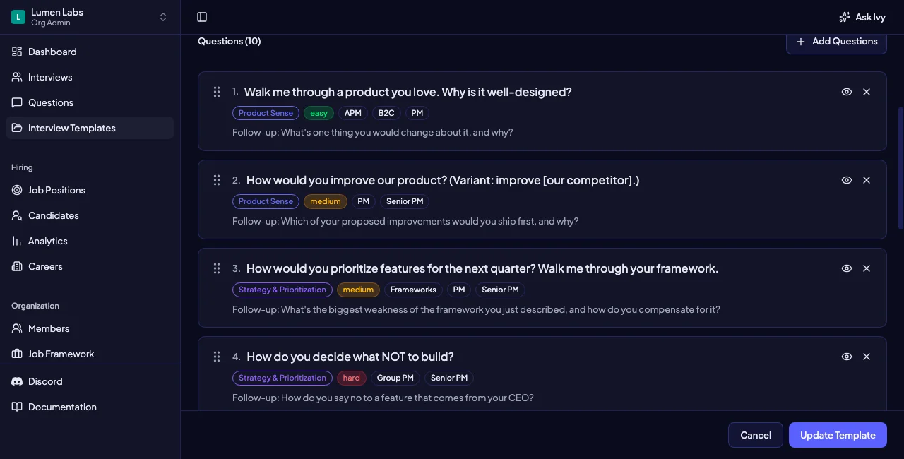Image resolution: width=904 pixels, height=459 pixels.
Task: Click the Interviews people icon
Action: (17, 77)
